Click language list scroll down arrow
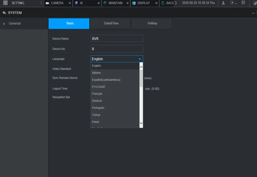This screenshot has width=257, height=177. click(141, 123)
